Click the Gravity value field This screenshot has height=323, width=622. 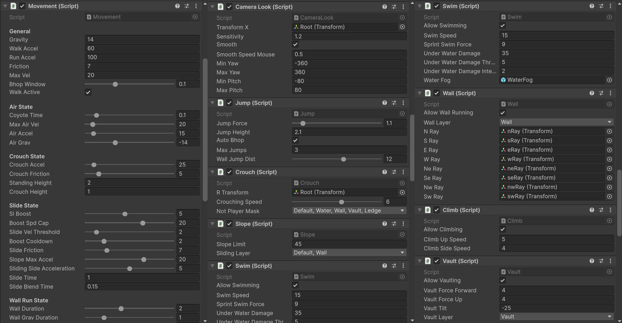142,39
